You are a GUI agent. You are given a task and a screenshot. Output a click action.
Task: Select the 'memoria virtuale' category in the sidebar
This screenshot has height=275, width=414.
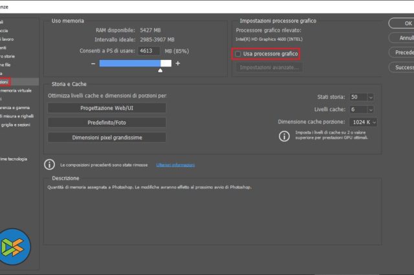16,90
